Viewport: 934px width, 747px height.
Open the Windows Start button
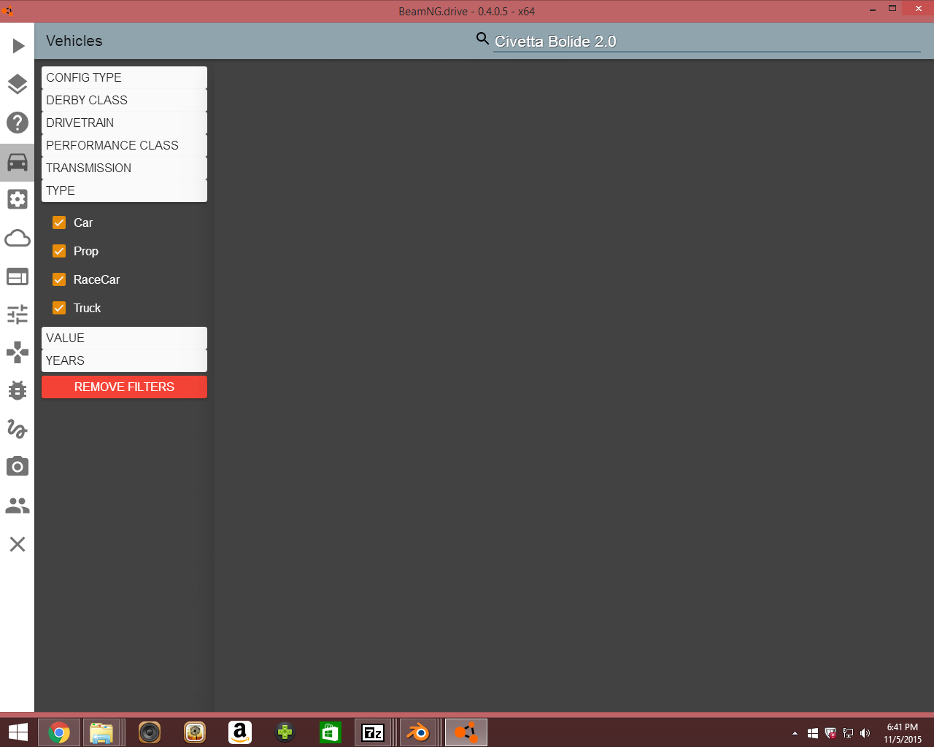click(18, 732)
